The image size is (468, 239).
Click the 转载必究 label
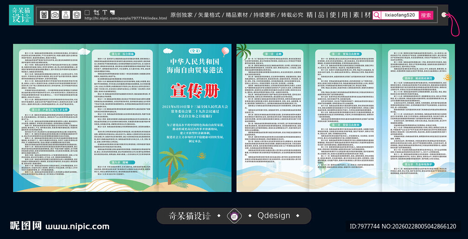coord(292,15)
